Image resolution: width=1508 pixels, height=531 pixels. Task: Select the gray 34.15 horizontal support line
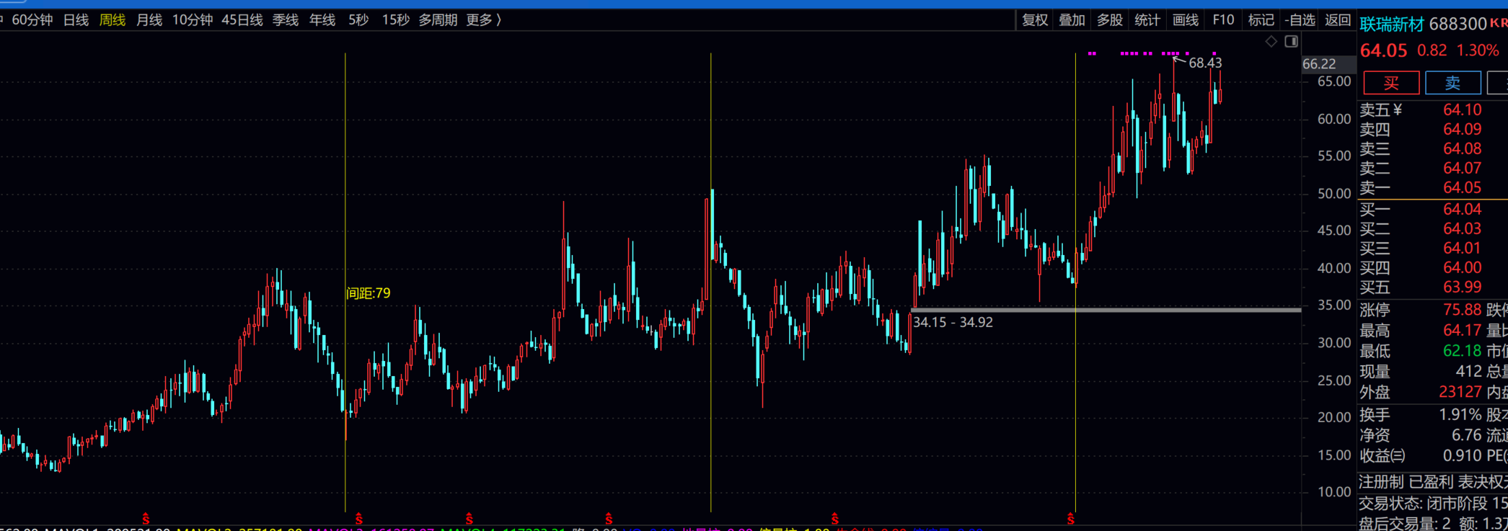(x=1154, y=310)
